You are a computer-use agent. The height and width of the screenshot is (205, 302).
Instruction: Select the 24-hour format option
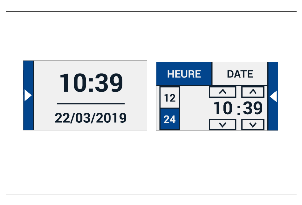[170, 119]
